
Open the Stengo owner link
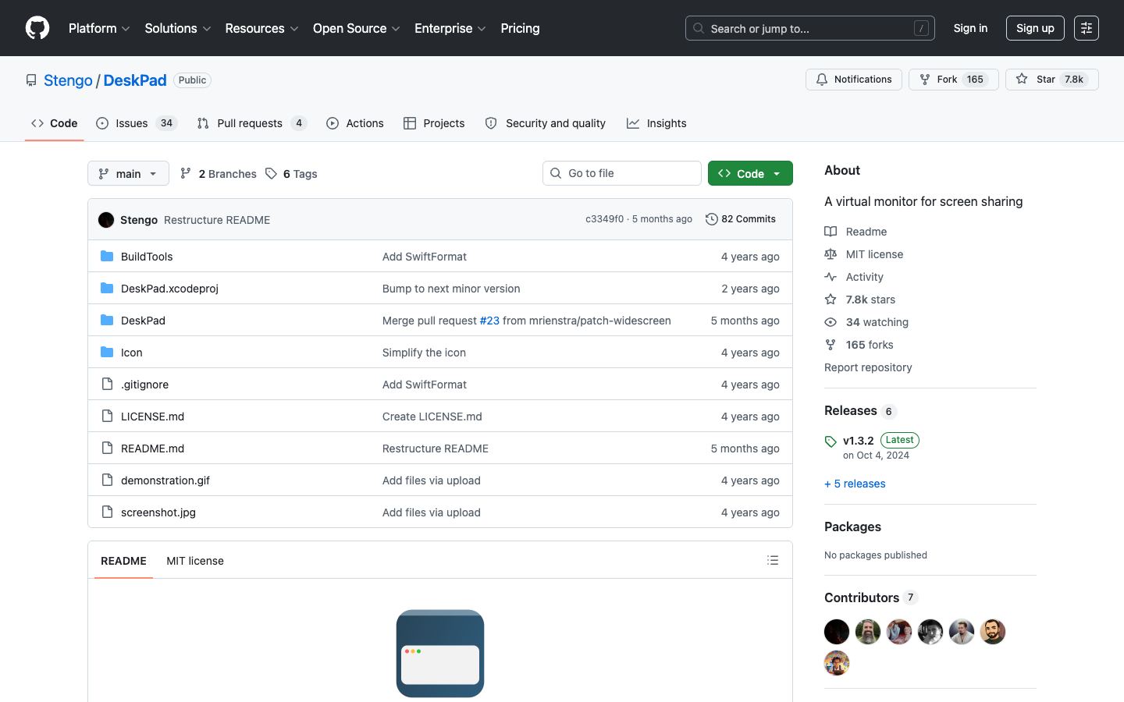[68, 80]
